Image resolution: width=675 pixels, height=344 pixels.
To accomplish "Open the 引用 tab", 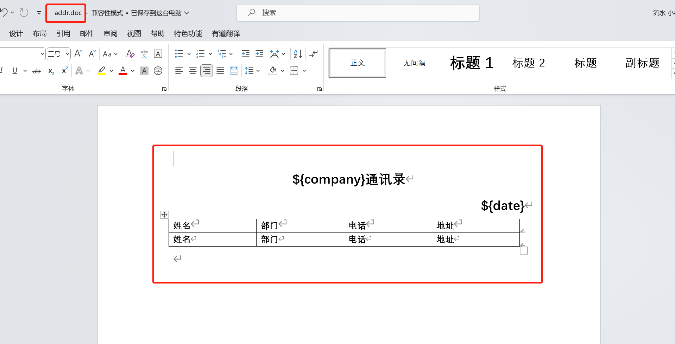I will 63,33.
